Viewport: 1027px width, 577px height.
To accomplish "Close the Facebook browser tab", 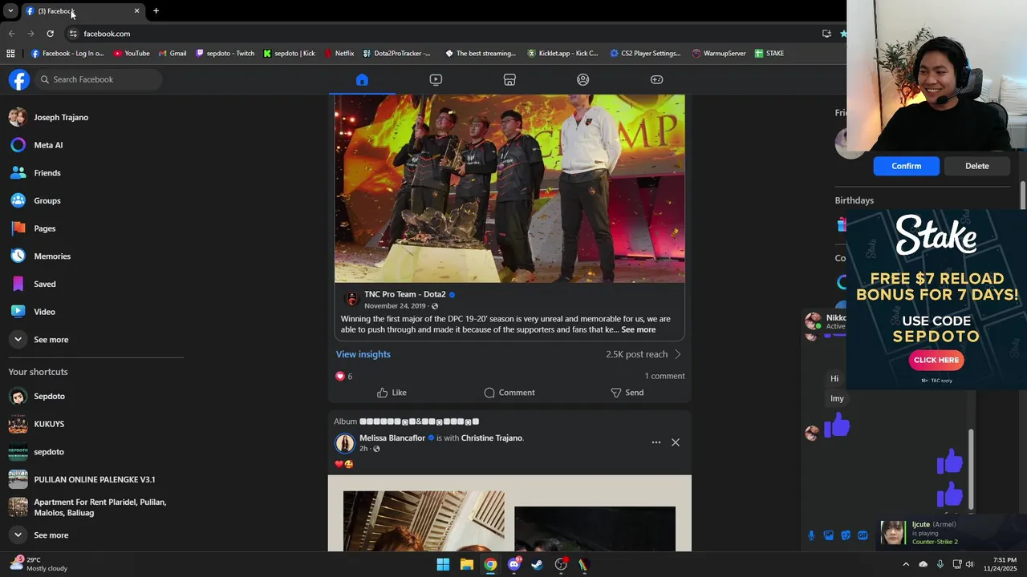I will pyautogui.click(x=136, y=10).
